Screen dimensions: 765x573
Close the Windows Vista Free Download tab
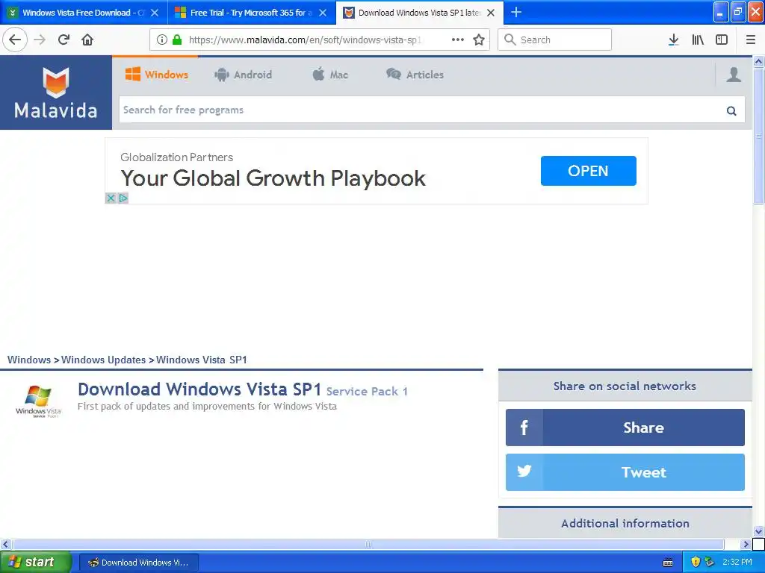point(155,13)
